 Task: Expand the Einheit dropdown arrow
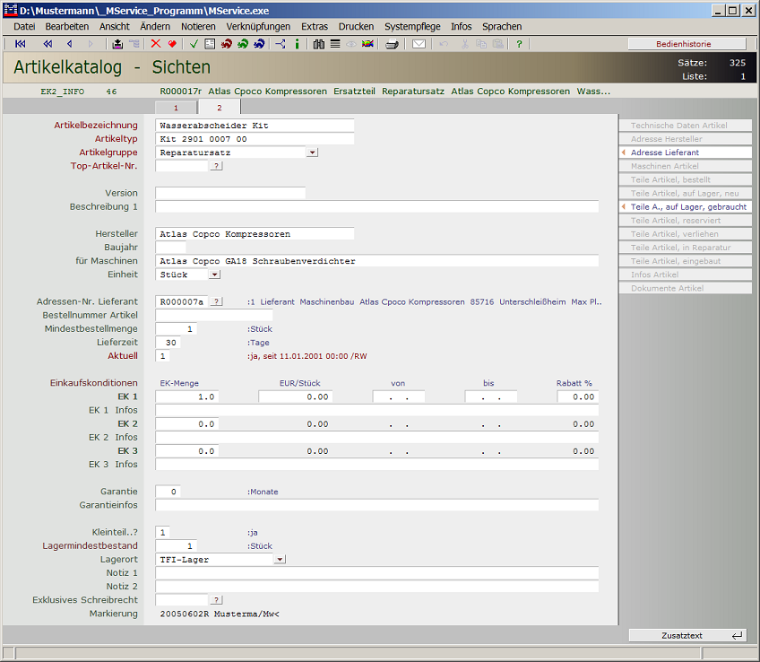click(x=213, y=274)
